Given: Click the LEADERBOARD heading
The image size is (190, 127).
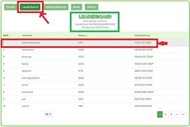Looking at the screenshot, I should coord(95,16).
